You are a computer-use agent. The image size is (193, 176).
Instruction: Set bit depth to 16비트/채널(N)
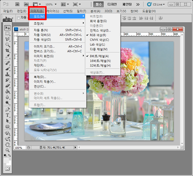100,61
